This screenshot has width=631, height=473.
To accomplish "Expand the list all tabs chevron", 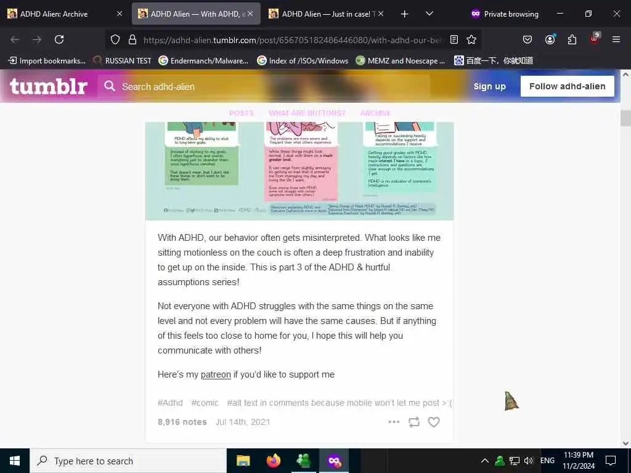I will click(429, 14).
